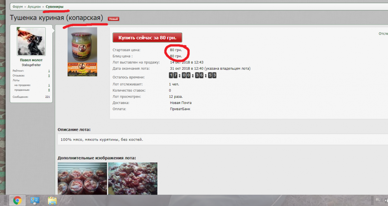Click the lot description text about мясо
This screenshot has width=388, height=206.
[x=102, y=140]
